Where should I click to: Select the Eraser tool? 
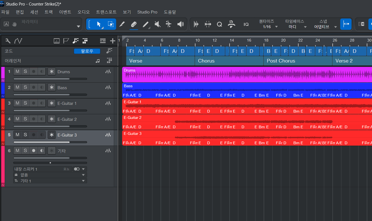click(x=134, y=24)
